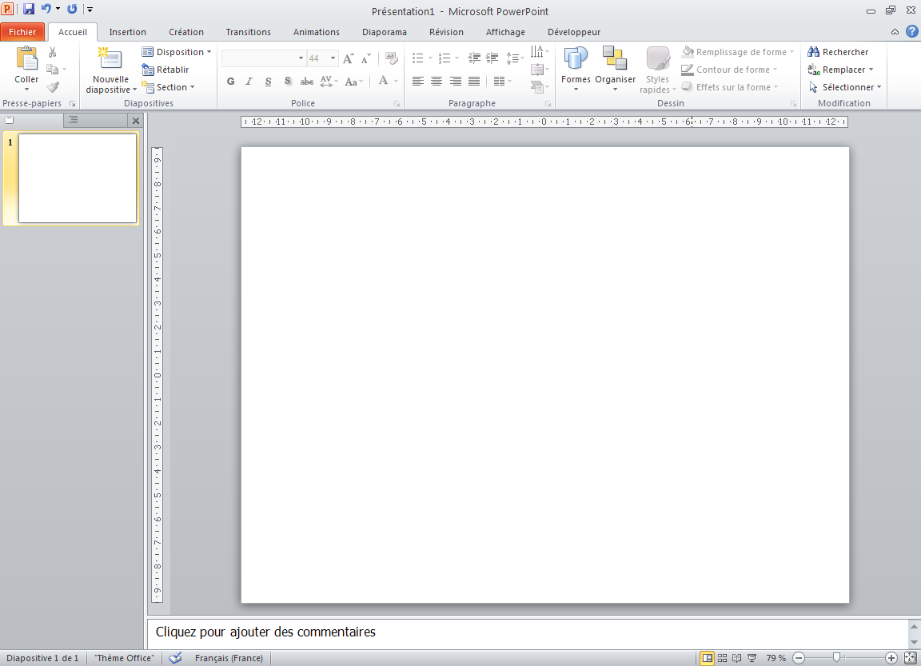
Task: Click the Rechercher binoculars icon
Action: [814, 52]
